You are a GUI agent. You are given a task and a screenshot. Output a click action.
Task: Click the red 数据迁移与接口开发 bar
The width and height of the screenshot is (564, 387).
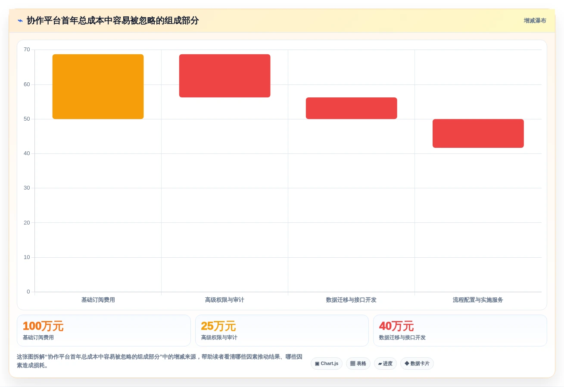pyautogui.click(x=351, y=108)
